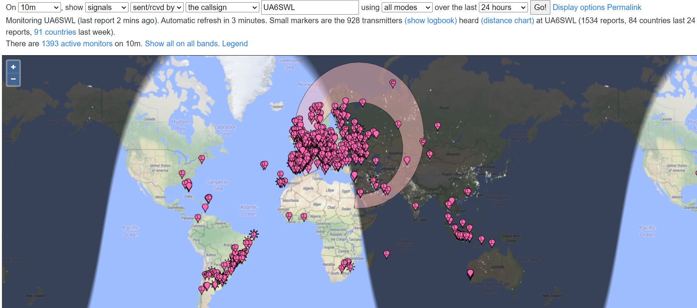
Task: Click the marker over Taiwan area
Action: coord(467,192)
